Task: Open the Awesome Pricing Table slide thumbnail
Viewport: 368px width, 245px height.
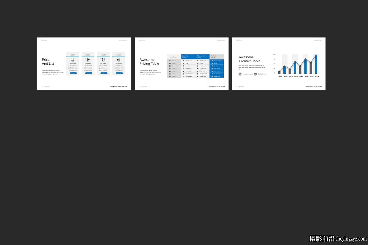Action: 182,64
